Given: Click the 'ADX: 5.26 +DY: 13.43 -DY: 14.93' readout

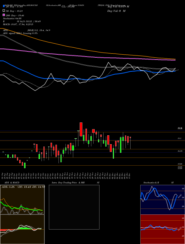Looking at the screenshot, I should [23, 187].
